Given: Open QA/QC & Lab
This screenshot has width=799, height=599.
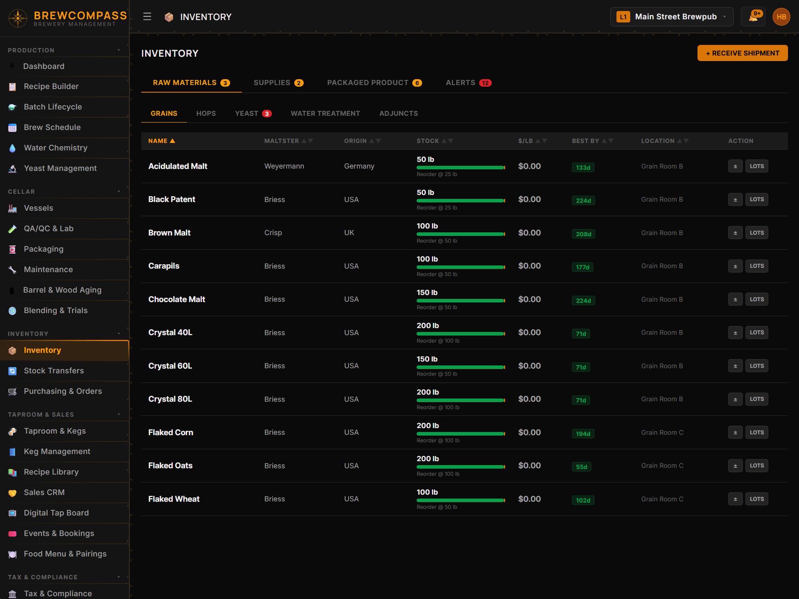Looking at the screenshot, I should pyautogui.click(x=65, y=228).
